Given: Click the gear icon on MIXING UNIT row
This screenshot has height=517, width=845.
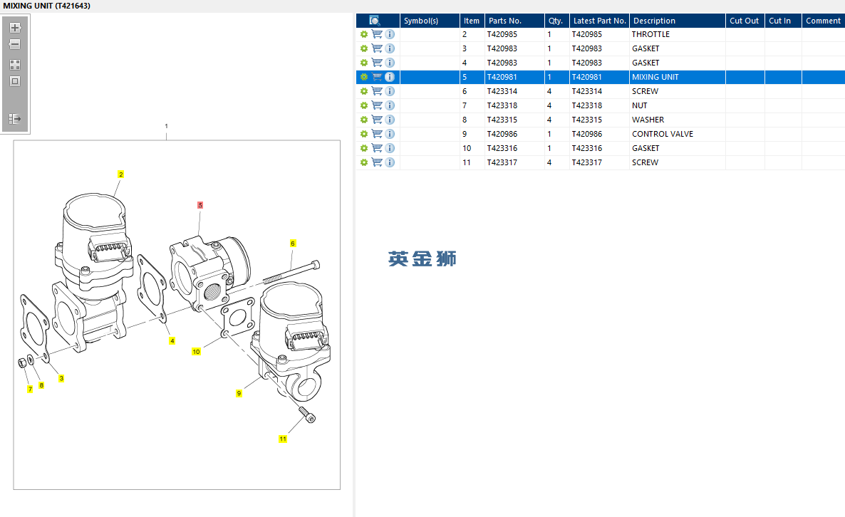Looking at the screenshot, I should click(364, 77).
